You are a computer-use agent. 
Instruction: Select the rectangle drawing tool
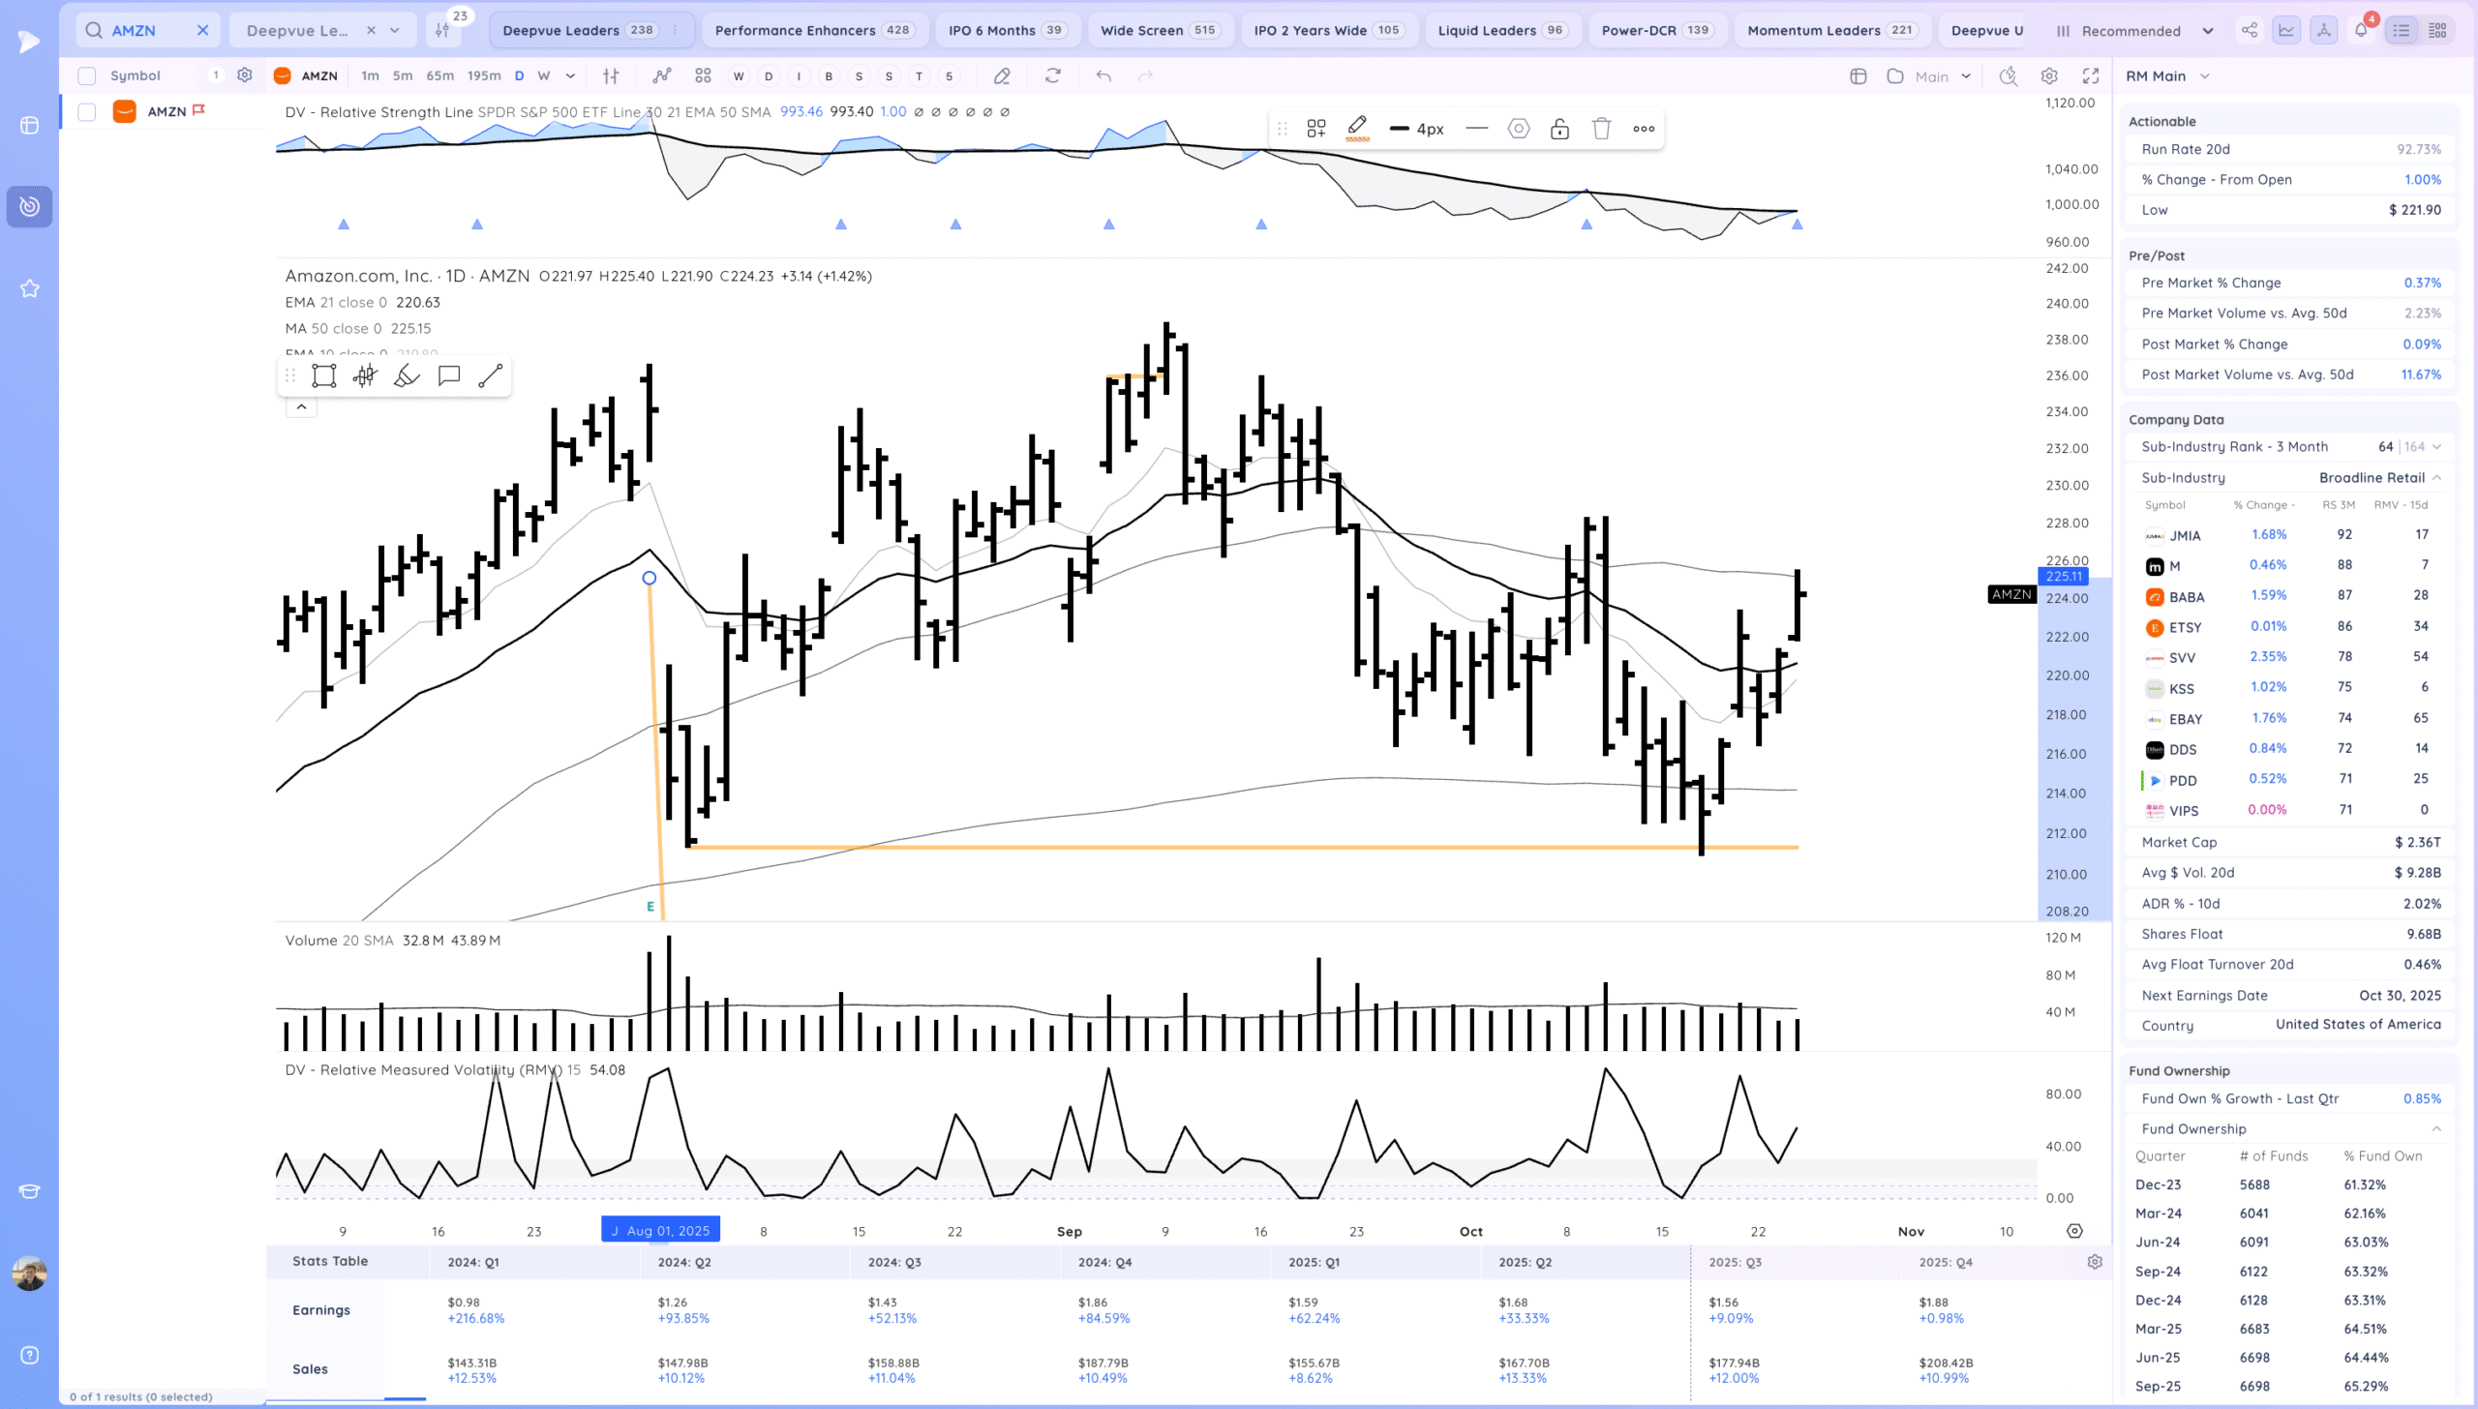[x=324, y=376]
